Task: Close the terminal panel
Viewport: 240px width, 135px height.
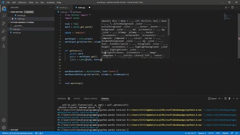Action: [237, 99]
